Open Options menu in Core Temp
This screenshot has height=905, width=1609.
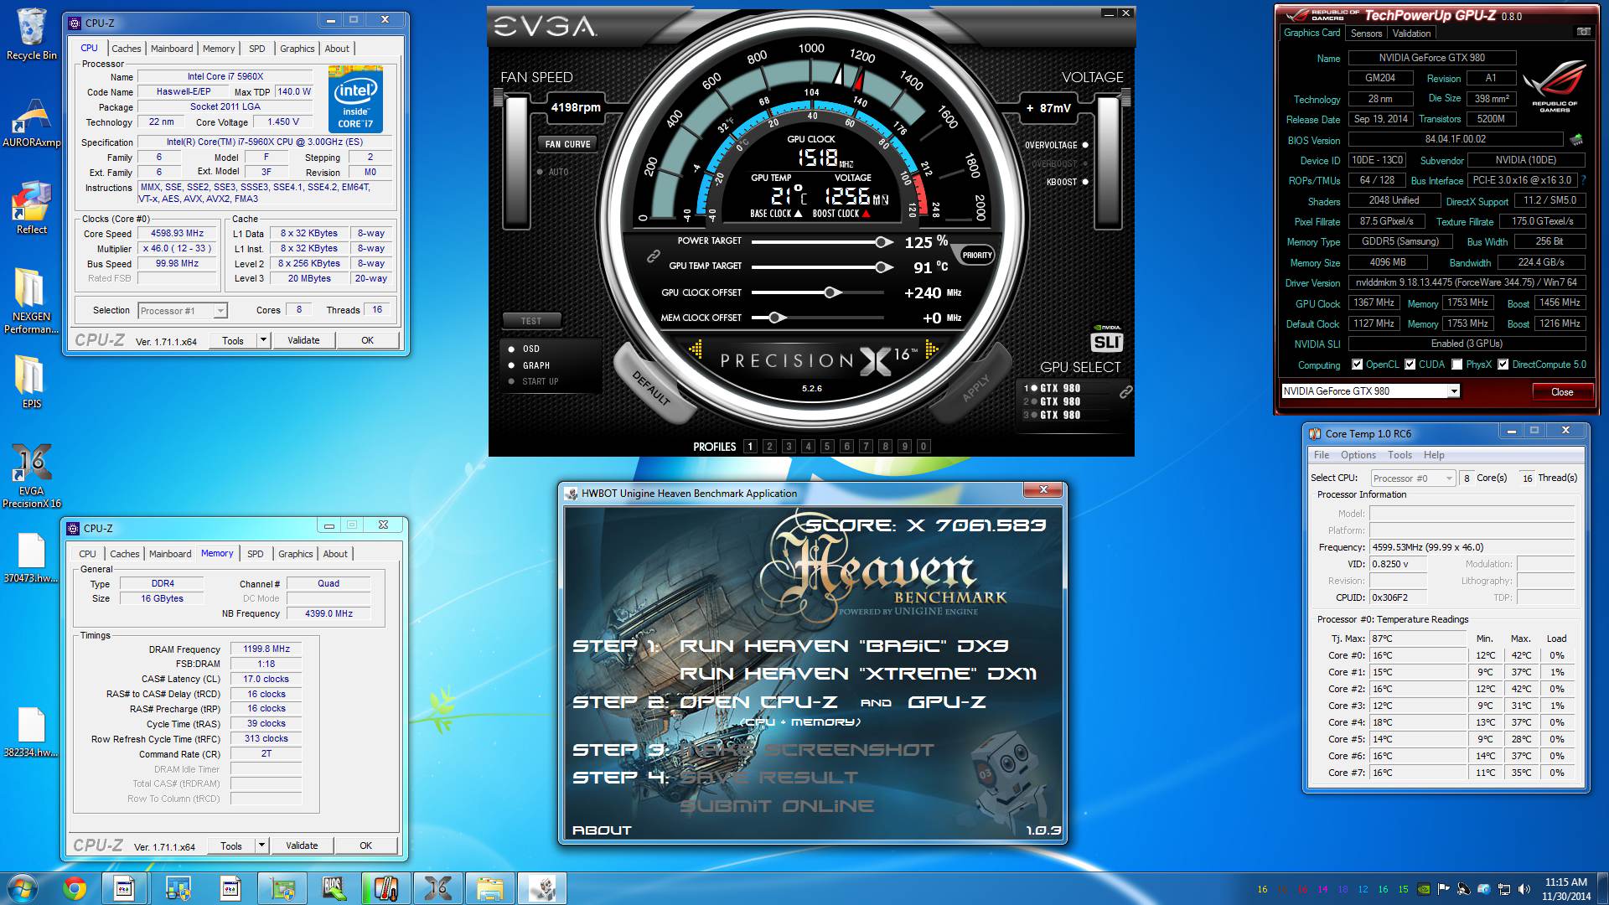[1358, 455]
